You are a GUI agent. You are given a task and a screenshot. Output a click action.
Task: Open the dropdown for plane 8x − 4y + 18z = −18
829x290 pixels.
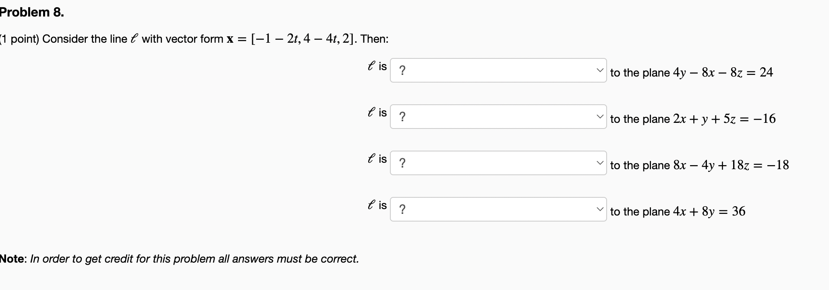point(498,164)
